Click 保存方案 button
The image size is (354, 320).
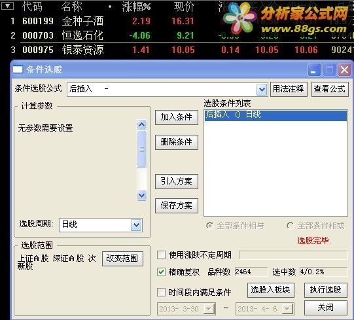(x=176, y=205)
